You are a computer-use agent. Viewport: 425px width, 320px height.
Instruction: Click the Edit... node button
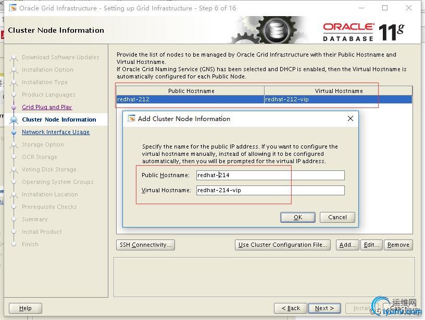click(371, 245)
